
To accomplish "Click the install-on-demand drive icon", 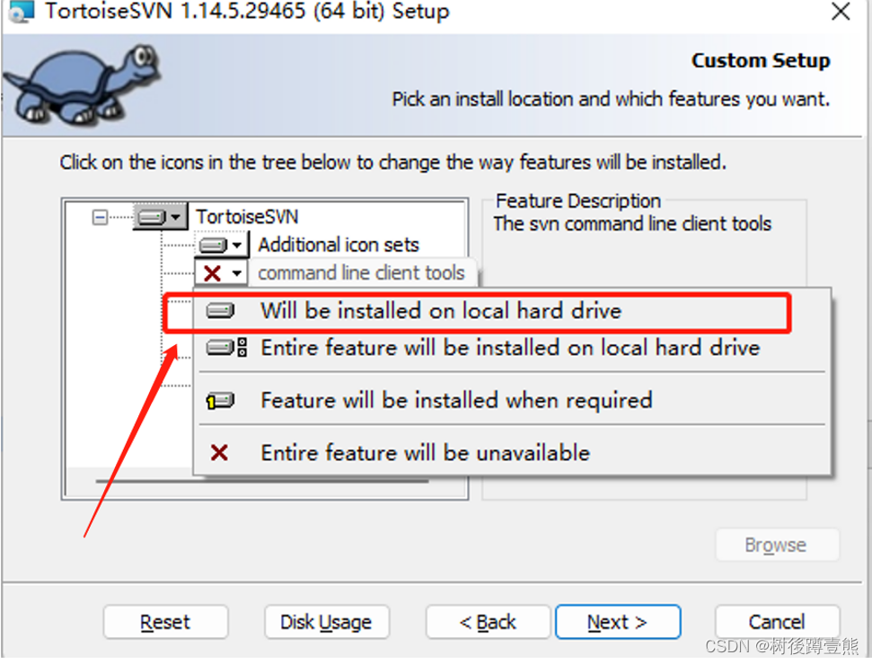I will pyautogui.click(x=220, y=401).
